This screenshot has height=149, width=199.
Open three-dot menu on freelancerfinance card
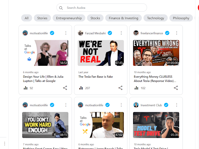click(x=177, y=33)
